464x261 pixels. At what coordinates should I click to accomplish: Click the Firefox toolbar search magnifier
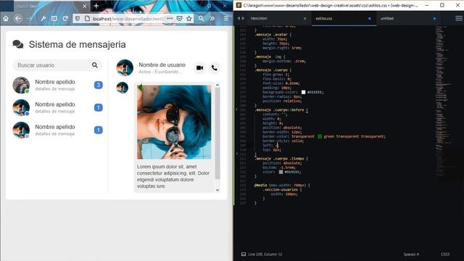click(201, 18)
